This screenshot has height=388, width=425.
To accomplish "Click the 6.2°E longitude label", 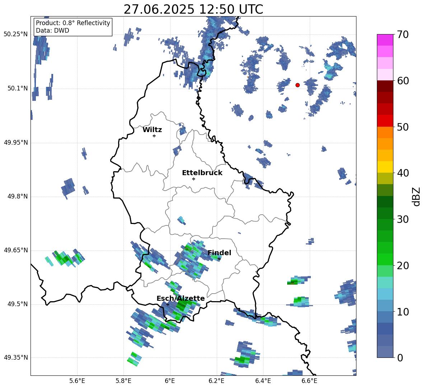I will coord(216,381).
